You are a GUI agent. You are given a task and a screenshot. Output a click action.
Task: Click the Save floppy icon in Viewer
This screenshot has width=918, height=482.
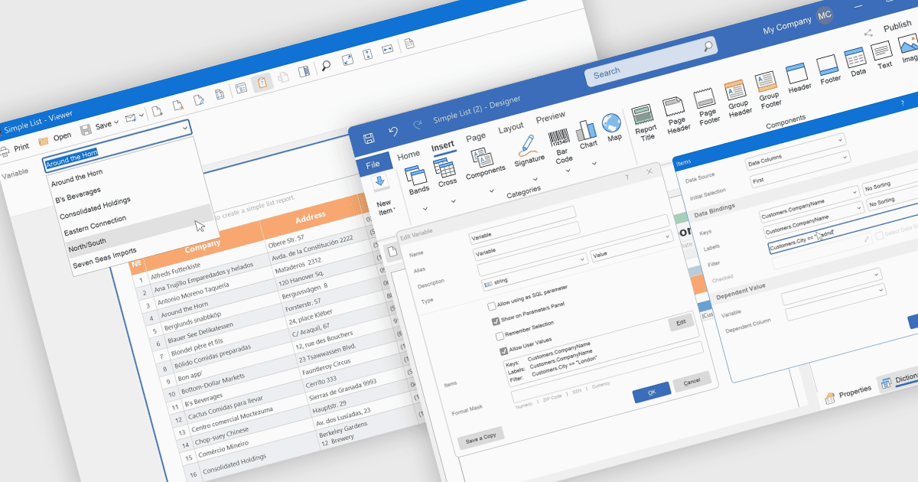[x=86, y=129]
